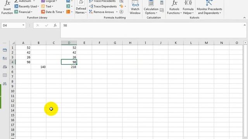Click cell A3 containing 26
248x139 pixels.
coord(23,57)
